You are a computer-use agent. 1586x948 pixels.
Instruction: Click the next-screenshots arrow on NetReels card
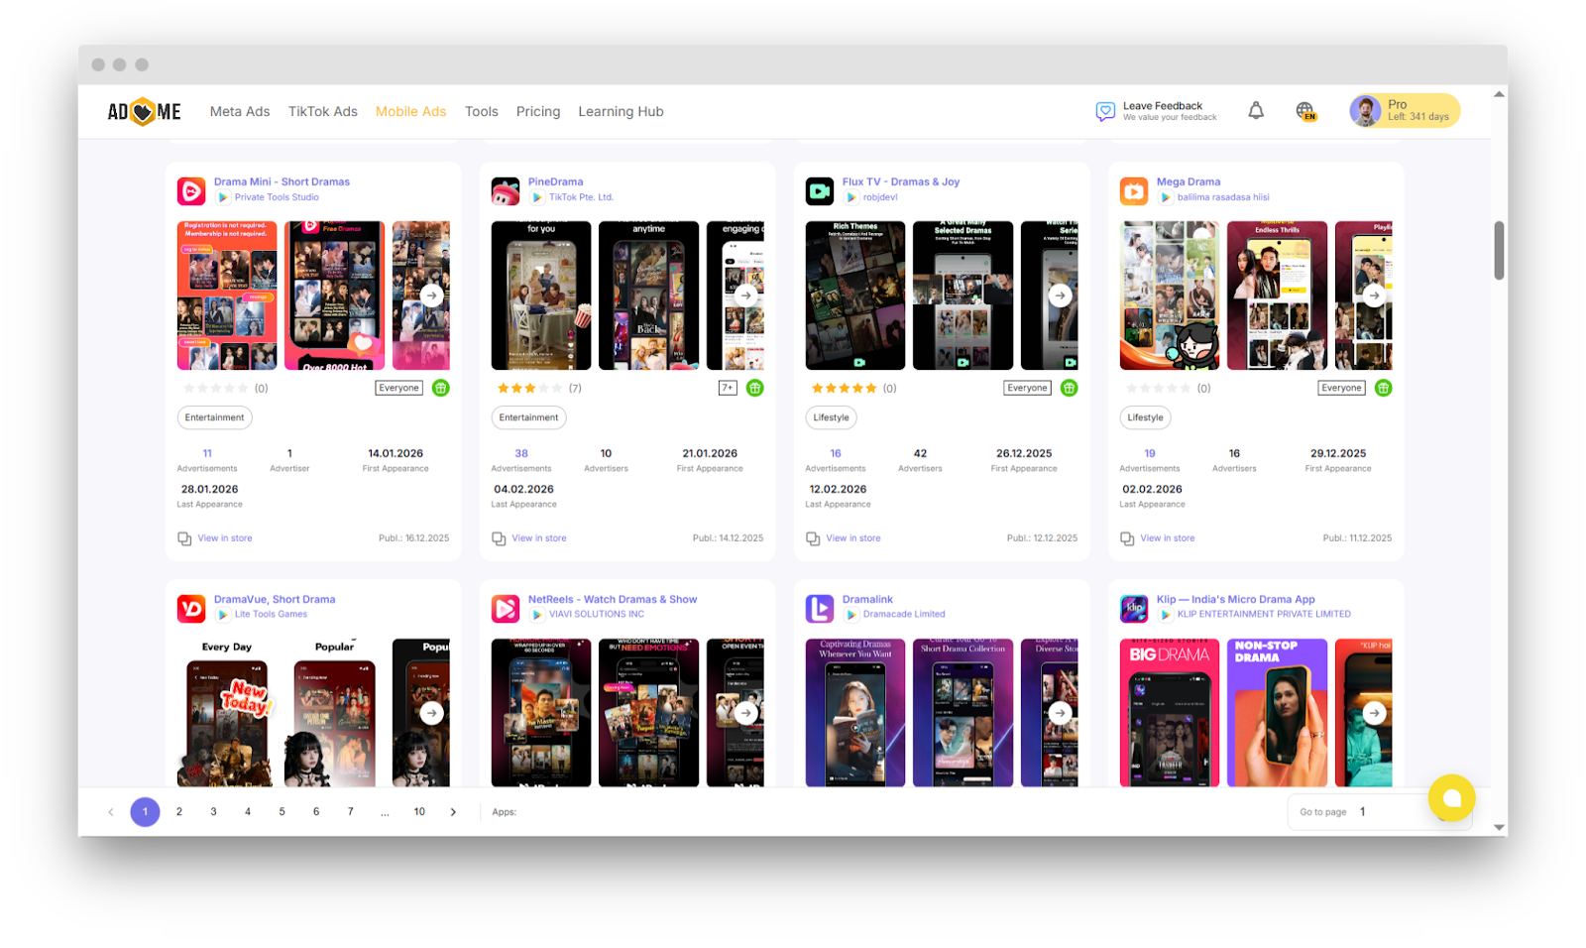pos(745,712)
